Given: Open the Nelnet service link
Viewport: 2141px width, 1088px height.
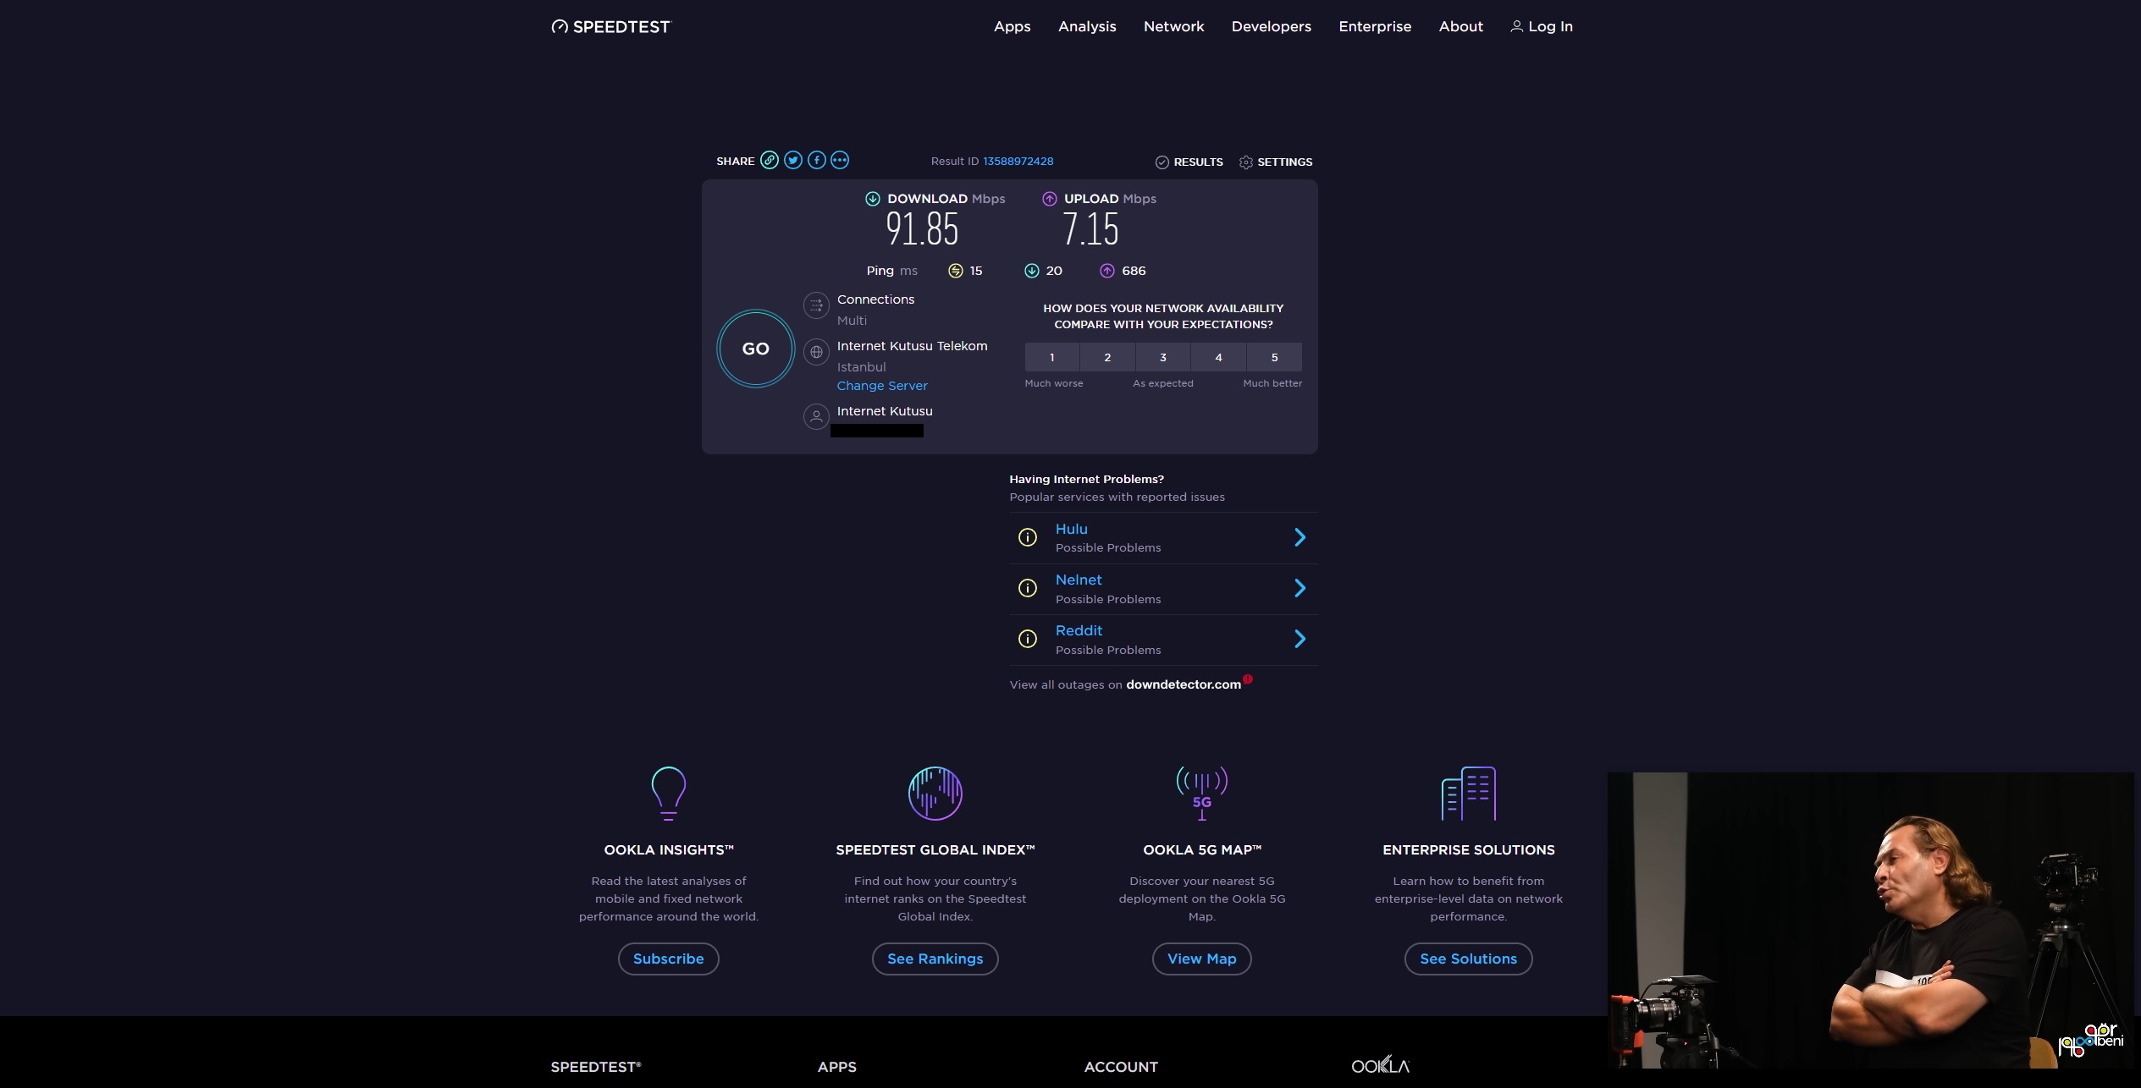Looking at the screenshot, I should (1078, 580).
